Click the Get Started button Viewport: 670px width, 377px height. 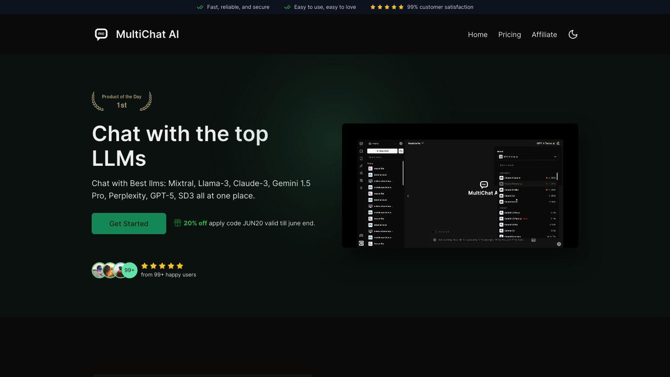(129, 224)
